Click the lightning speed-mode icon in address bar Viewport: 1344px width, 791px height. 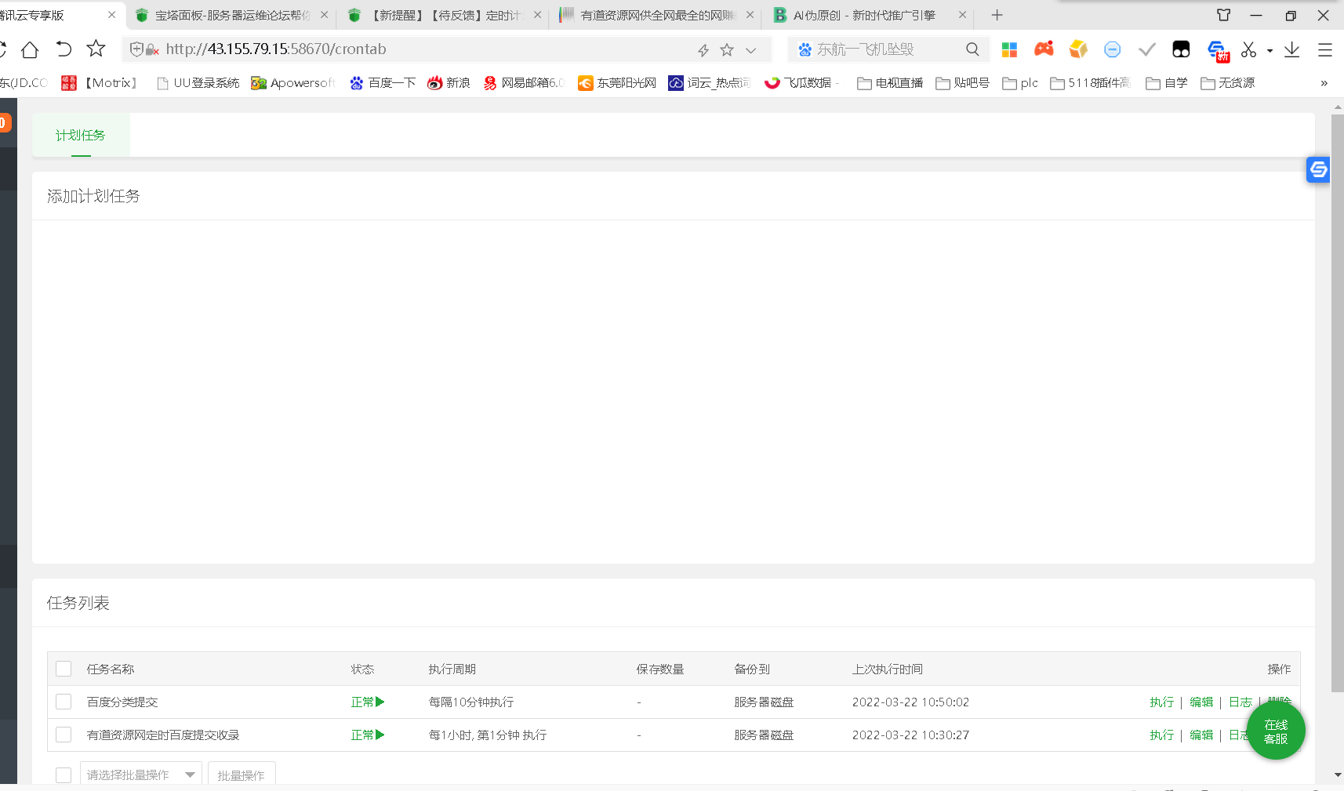703,50
